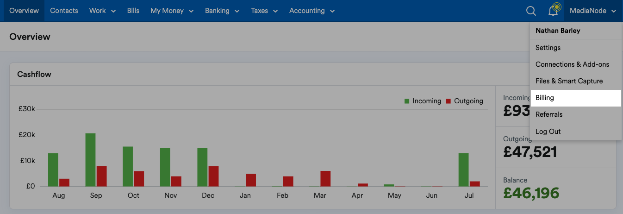The height and width of the screenshot is (214, 623).
Task: Log Out from the account menu
Action: pos(548,132)
